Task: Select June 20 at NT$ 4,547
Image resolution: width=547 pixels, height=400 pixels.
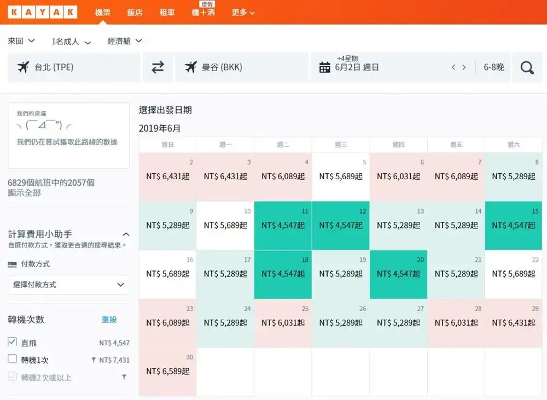Action: click(398, 274)
